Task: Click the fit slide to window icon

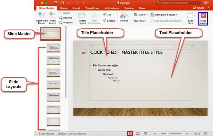Action: (206, 134)
